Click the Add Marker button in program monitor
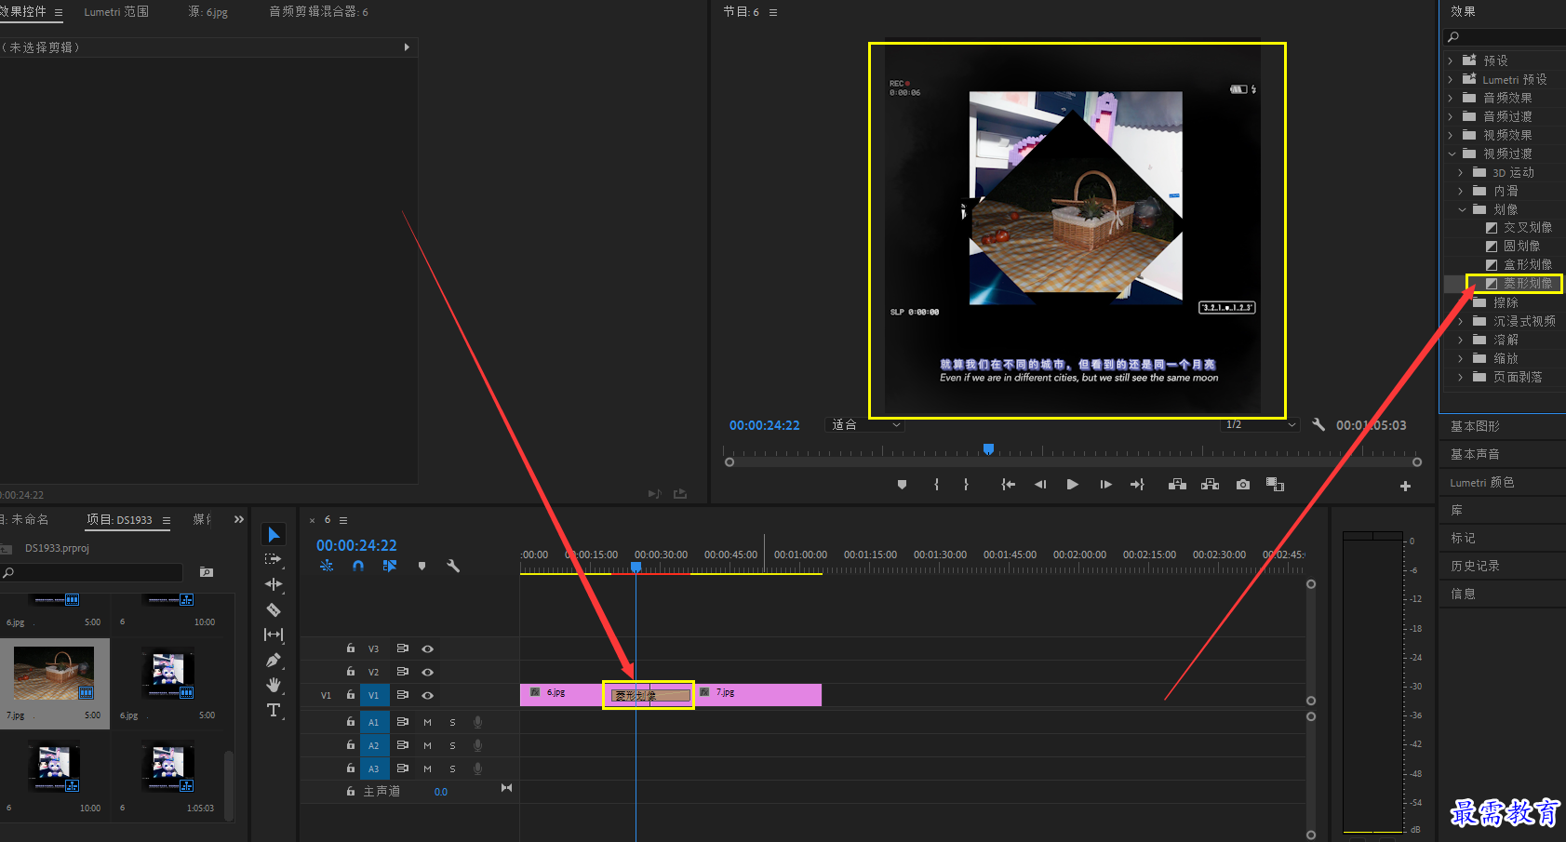This screenshot has width=1566, height=842. (x=902, y=485)
